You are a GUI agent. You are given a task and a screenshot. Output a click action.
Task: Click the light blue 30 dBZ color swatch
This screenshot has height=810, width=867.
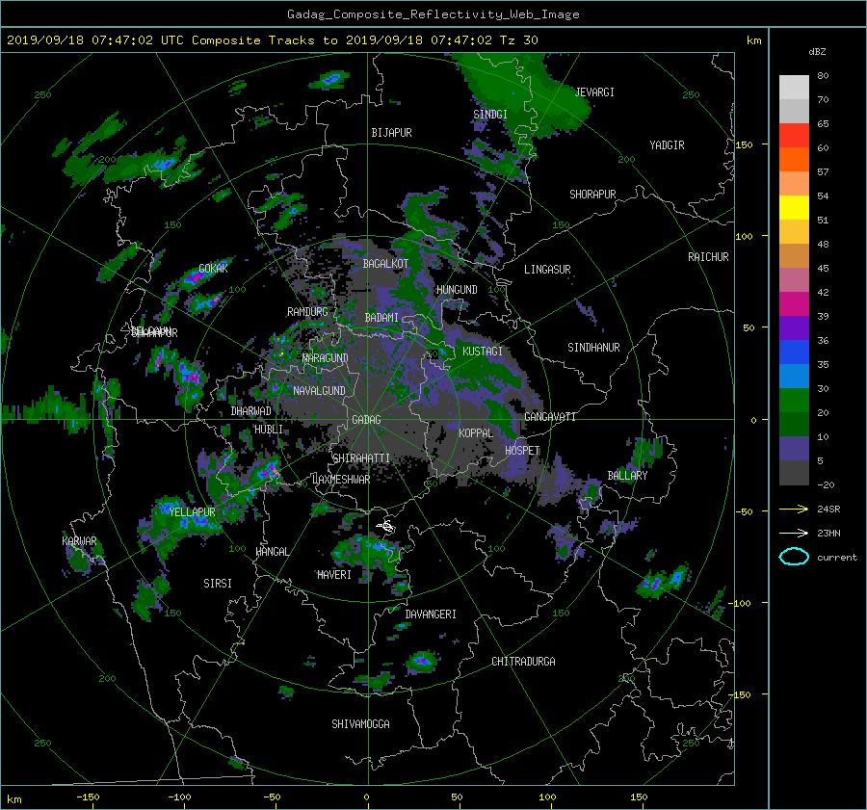pos(794,376)
